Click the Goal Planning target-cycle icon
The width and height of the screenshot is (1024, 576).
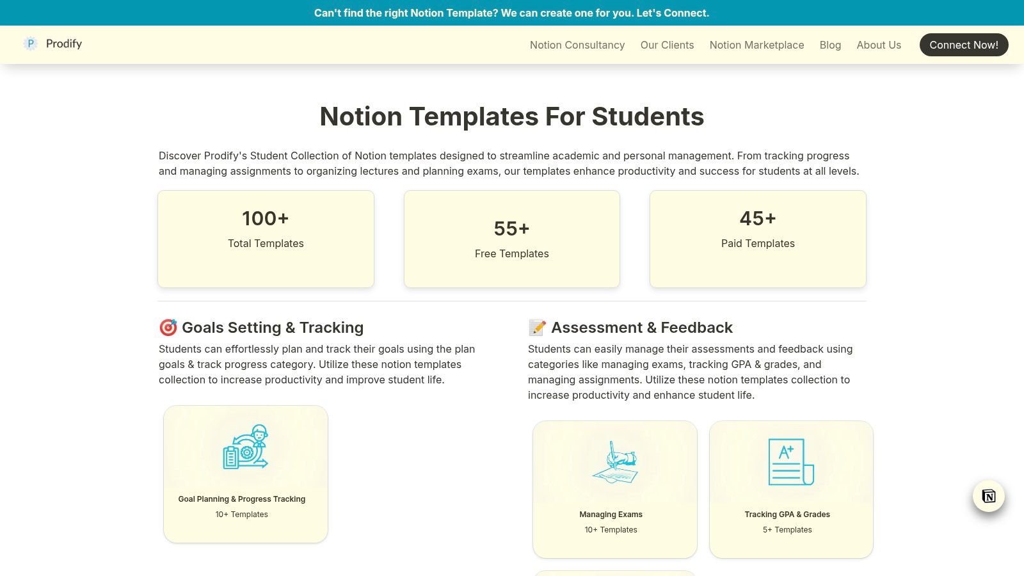[246, 447]
